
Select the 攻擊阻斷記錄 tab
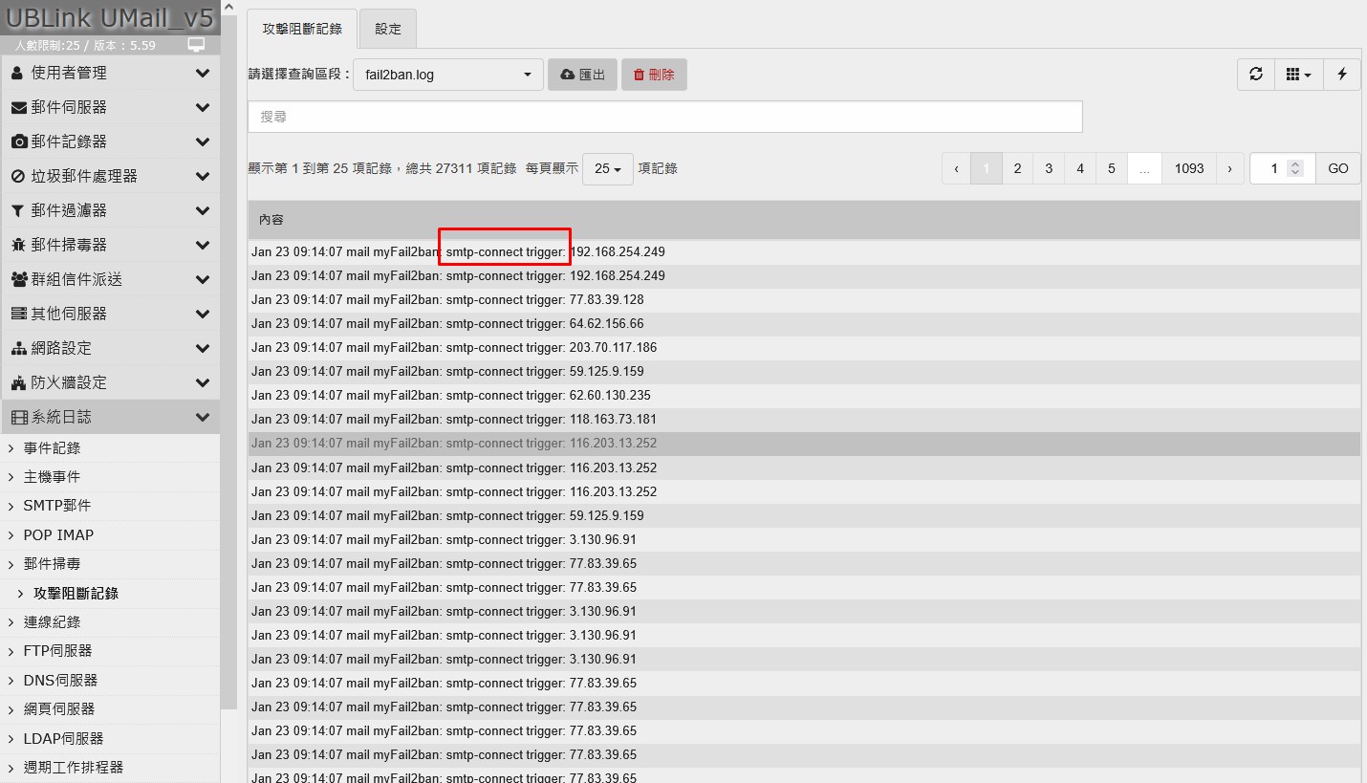(302, 29)
